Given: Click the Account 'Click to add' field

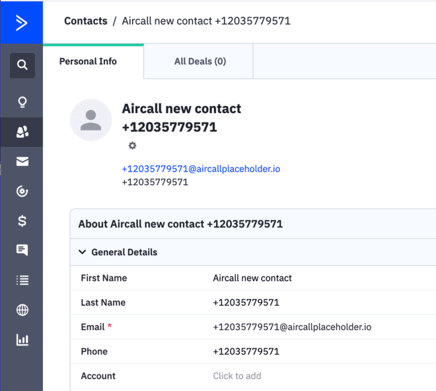Looking at the screenshot, I should tap(236, 376).
